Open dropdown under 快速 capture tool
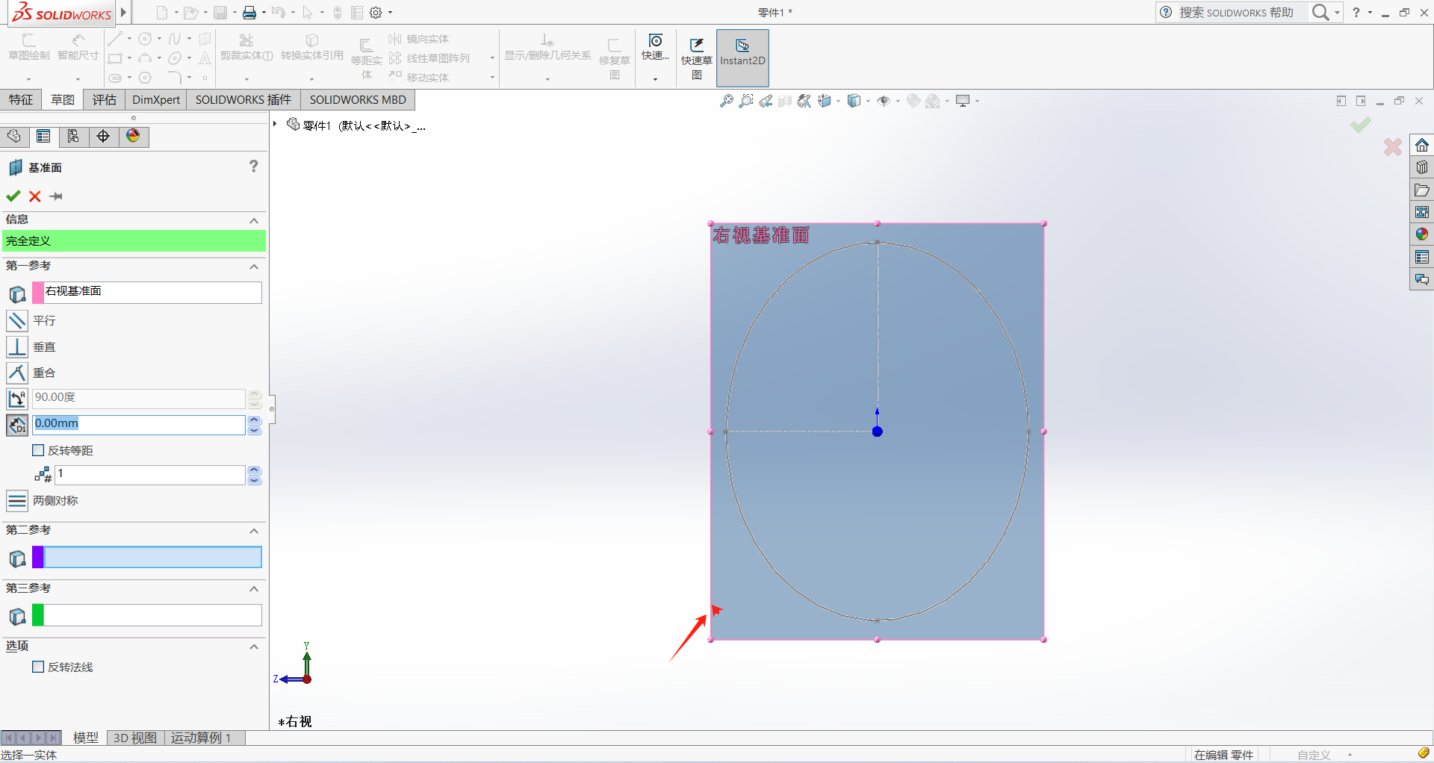 point(655,78)
